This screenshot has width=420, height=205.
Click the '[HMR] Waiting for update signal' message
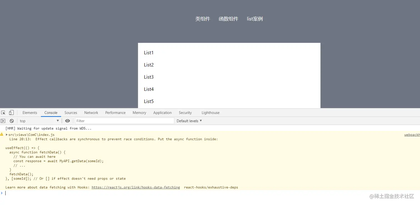[48, 128]
